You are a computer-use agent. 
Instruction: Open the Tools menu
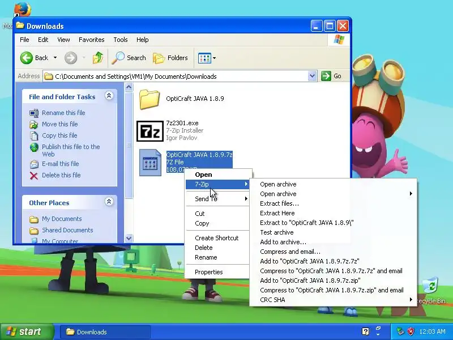coord(121,40)
